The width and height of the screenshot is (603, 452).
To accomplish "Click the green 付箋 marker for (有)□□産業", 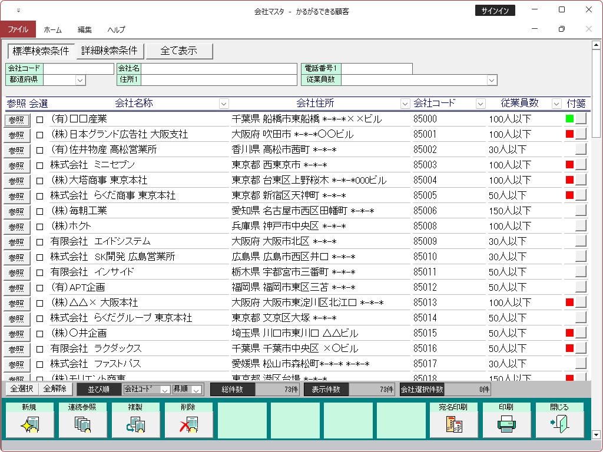I will point(569,119).
